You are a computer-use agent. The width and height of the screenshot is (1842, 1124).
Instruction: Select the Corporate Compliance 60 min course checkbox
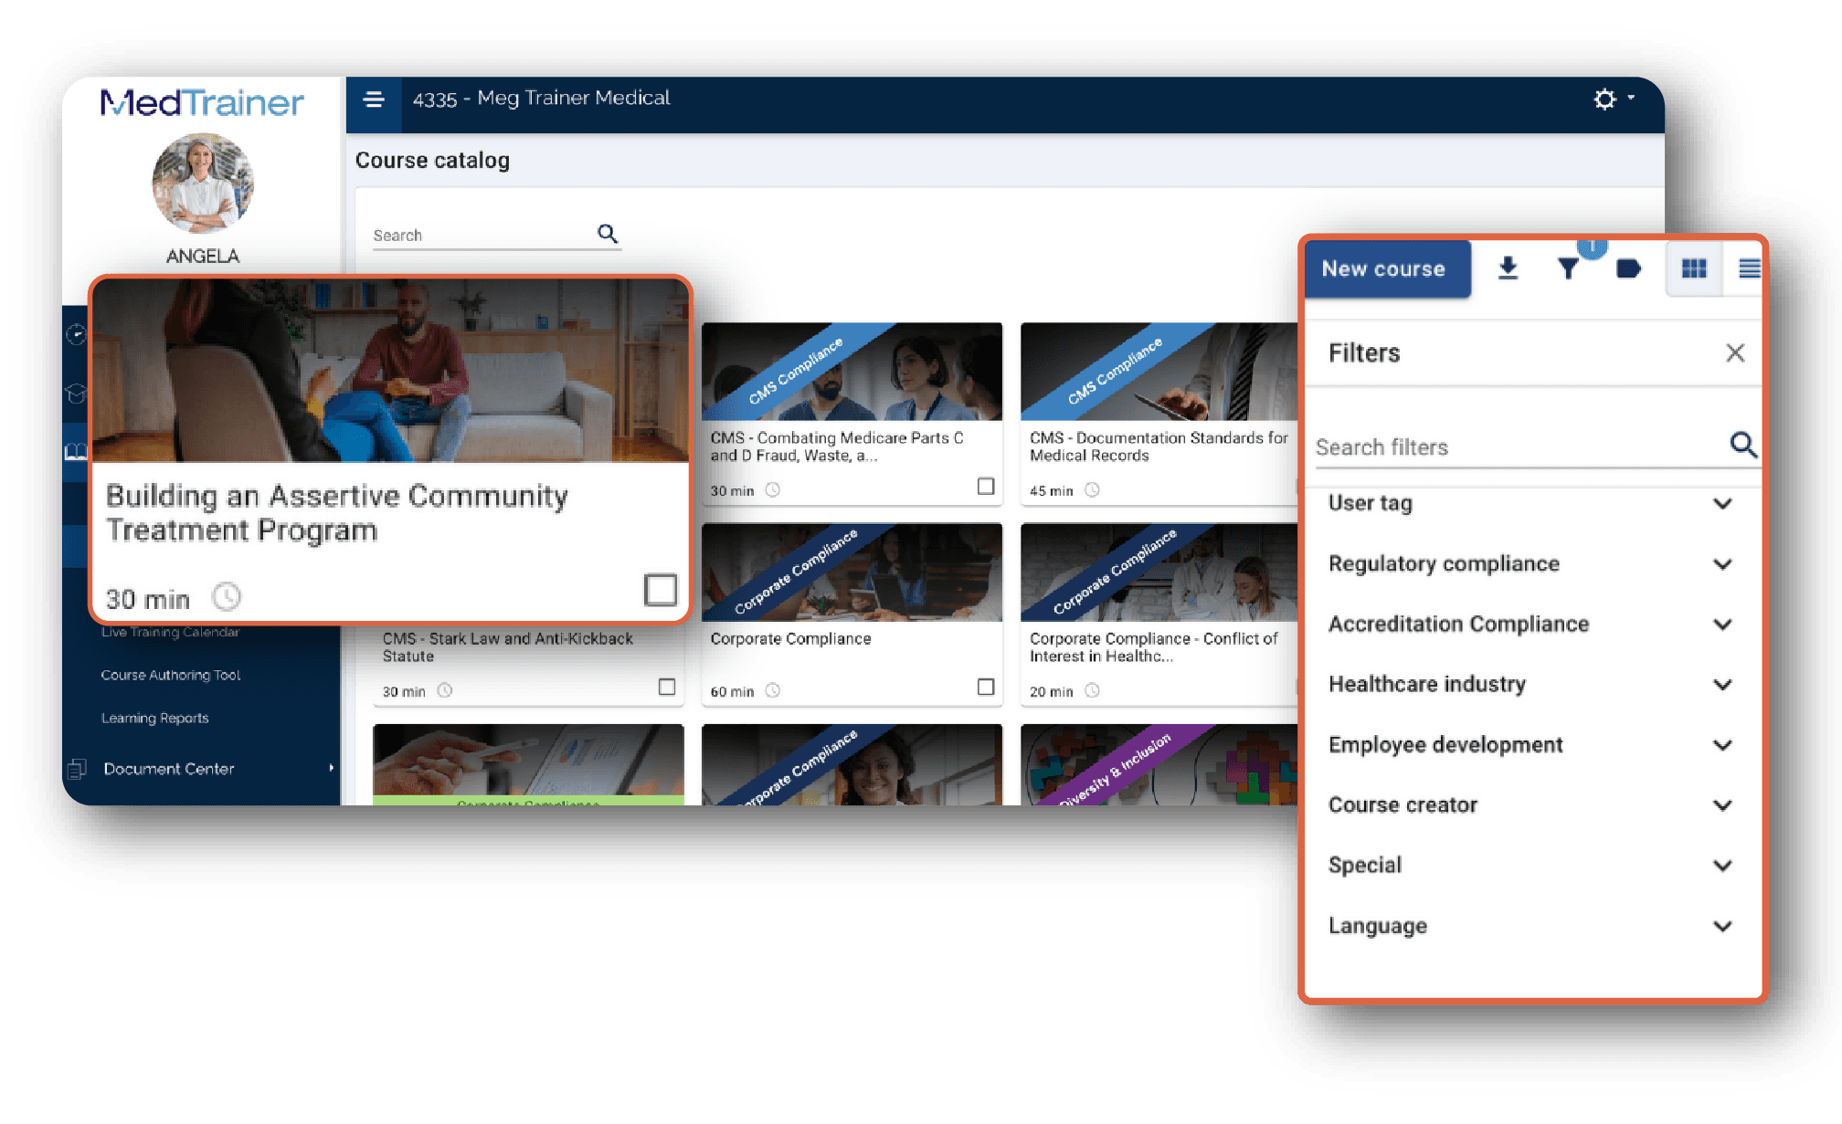pyautogui.click(x=985, y=687)
